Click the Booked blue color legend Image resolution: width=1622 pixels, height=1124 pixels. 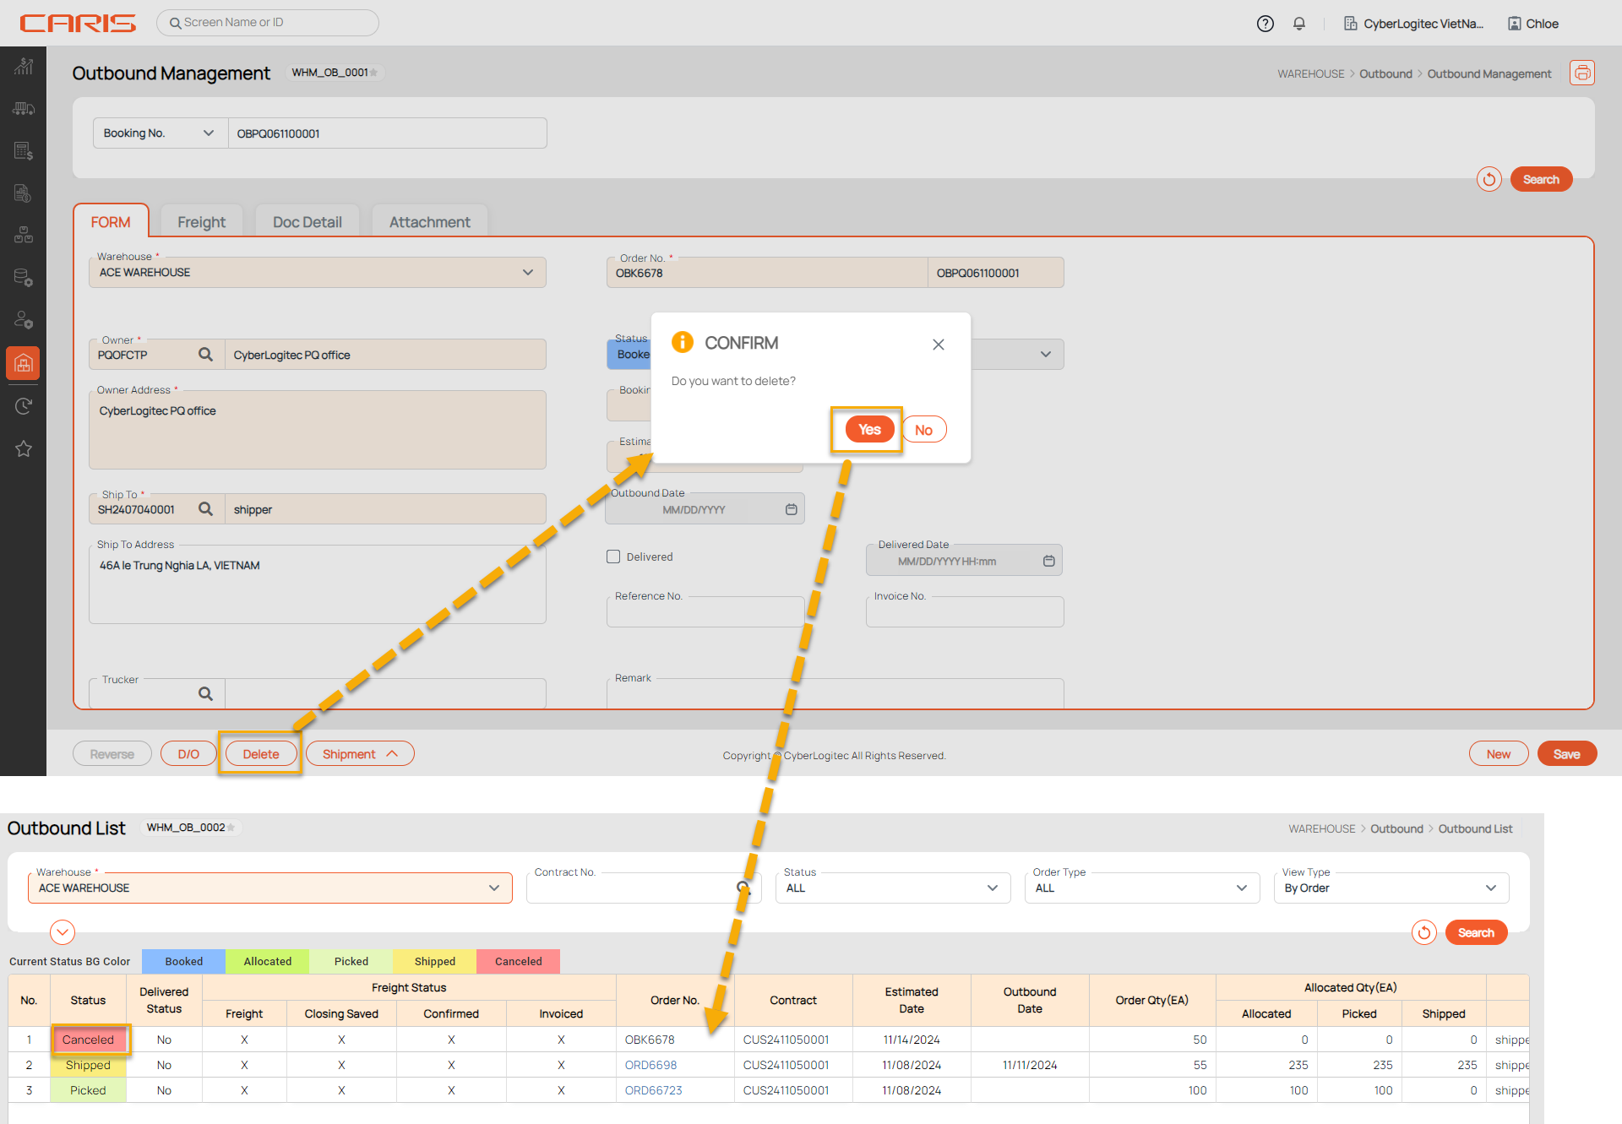tap(184, 961)
